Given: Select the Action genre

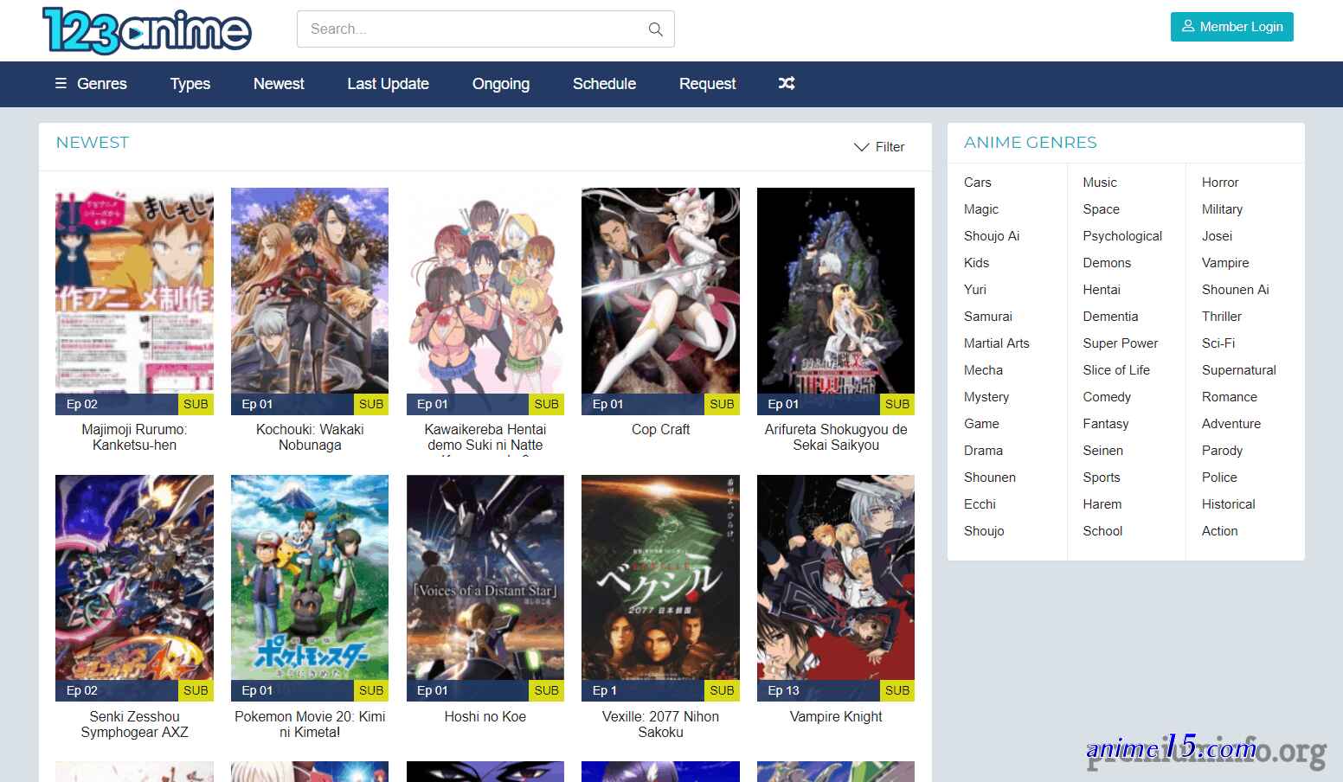Looking at the screenshot, I should [x=1220, y=531].
